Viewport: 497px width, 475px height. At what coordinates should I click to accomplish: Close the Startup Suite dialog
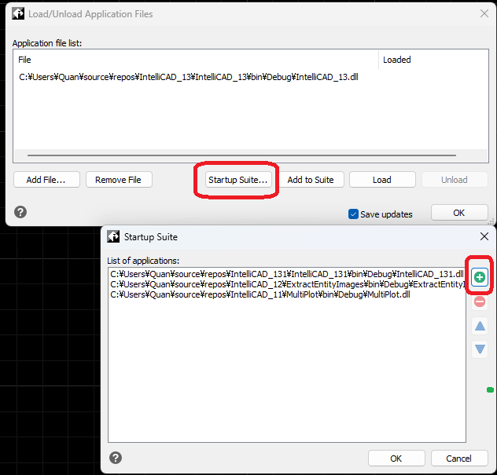[x=484, y=236]
